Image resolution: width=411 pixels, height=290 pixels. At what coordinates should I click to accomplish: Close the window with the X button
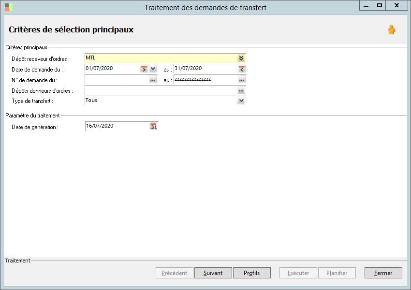click(x=396, y=5)
